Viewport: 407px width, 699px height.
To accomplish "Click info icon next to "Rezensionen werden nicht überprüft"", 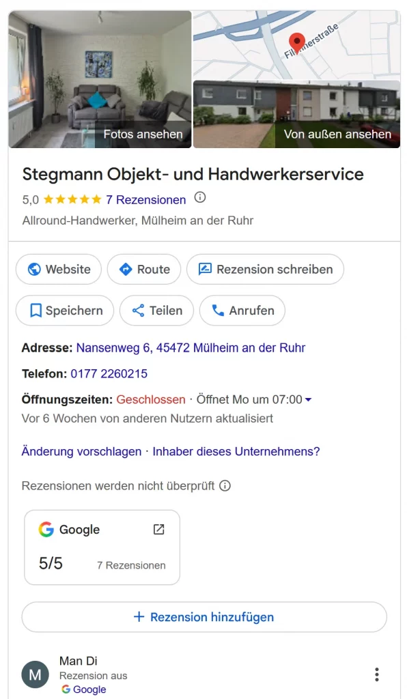I will click(x=225, y=485).
